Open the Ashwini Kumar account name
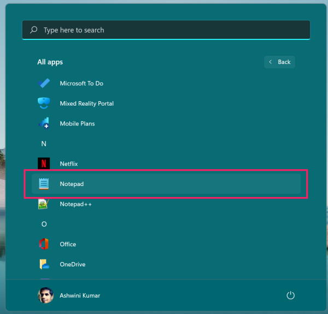Viewport: 328px width, 314px height. coord(80,295)
